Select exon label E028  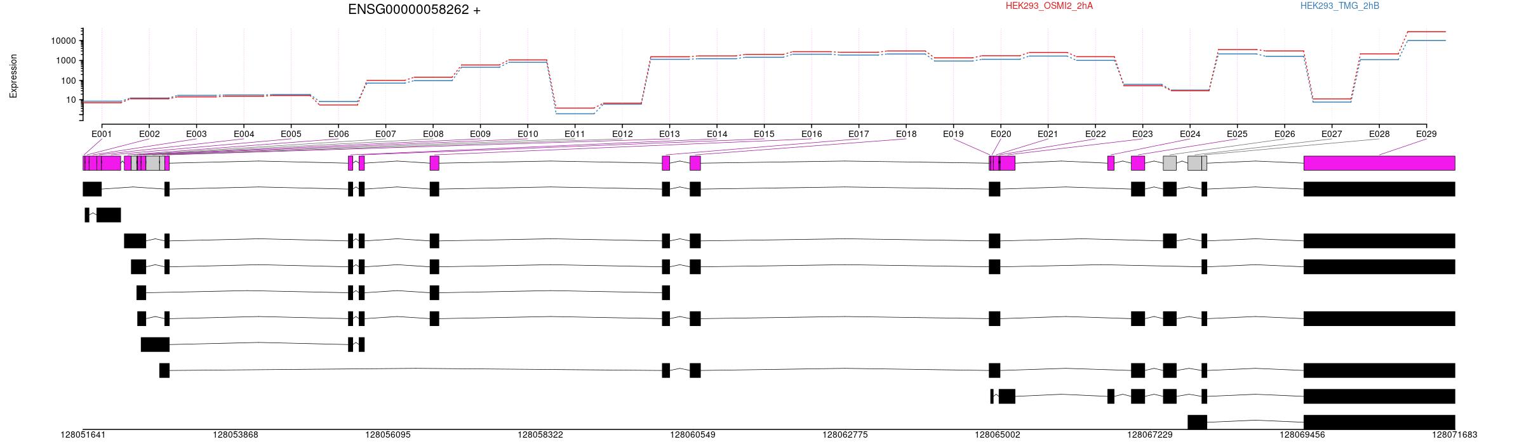click(x=1379, y=134)
